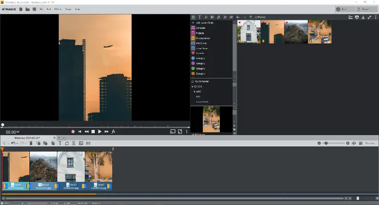The image size is (379, 205).
Task: Add a title with the timeline T icon
Action: pos(60,143)
